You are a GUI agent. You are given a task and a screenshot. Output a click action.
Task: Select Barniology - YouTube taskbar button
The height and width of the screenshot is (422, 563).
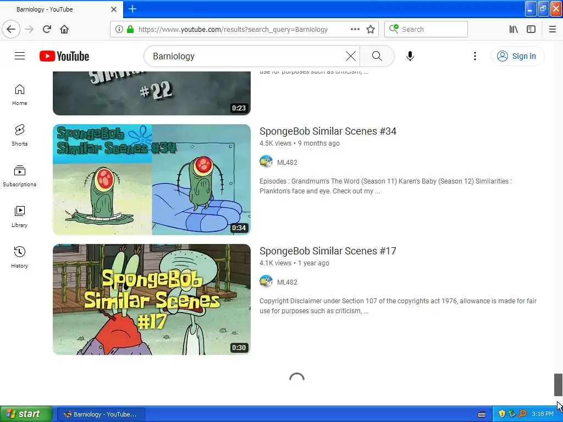tap(101, 414)
